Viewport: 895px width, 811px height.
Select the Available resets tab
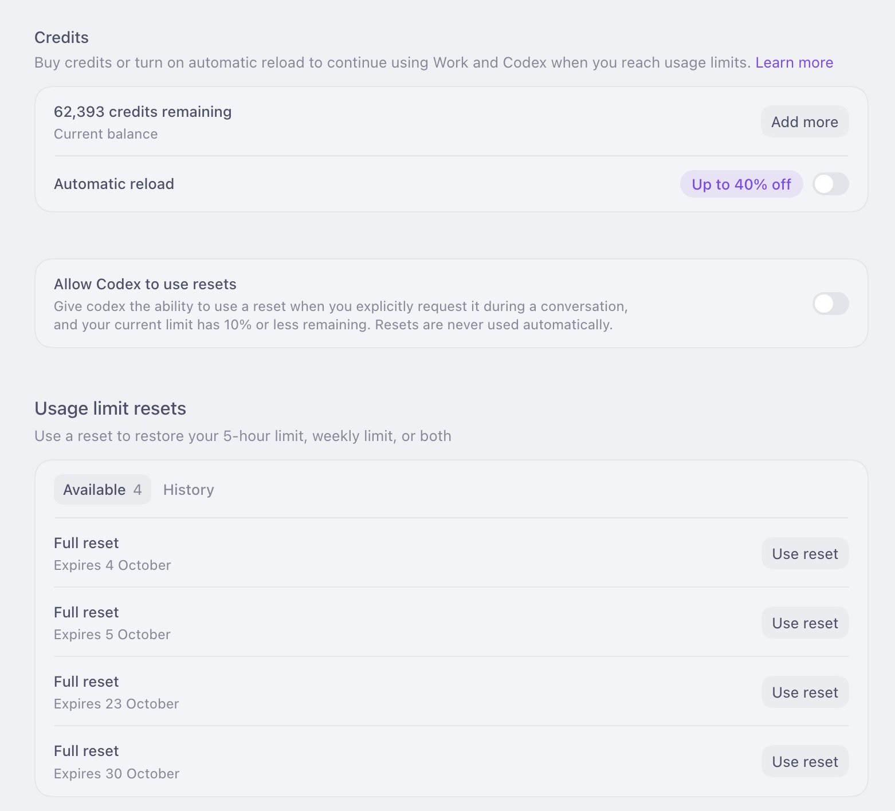103,490
